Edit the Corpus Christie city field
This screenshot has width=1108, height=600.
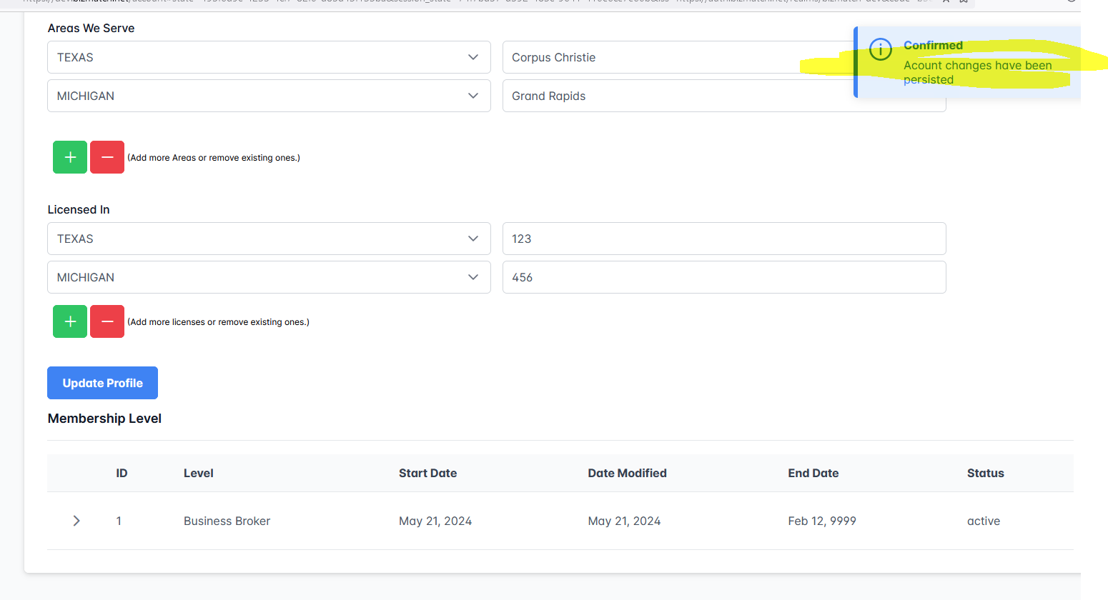coord(672,57)
